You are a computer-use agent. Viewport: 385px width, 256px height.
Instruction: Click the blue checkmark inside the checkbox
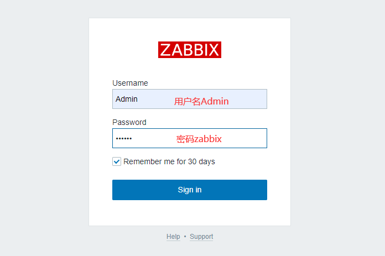[117, 162]
